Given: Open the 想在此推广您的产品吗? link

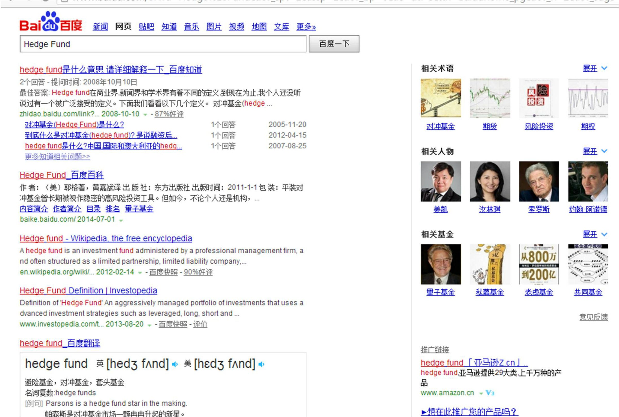Looking at the screenshot, I should 469,412.
